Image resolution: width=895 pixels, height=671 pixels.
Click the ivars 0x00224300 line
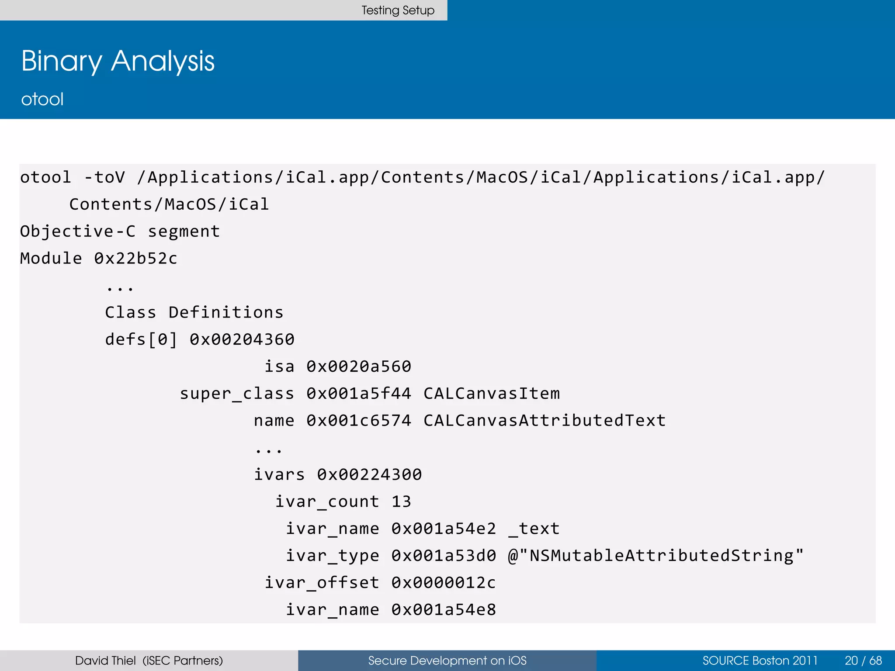point(337,474)
